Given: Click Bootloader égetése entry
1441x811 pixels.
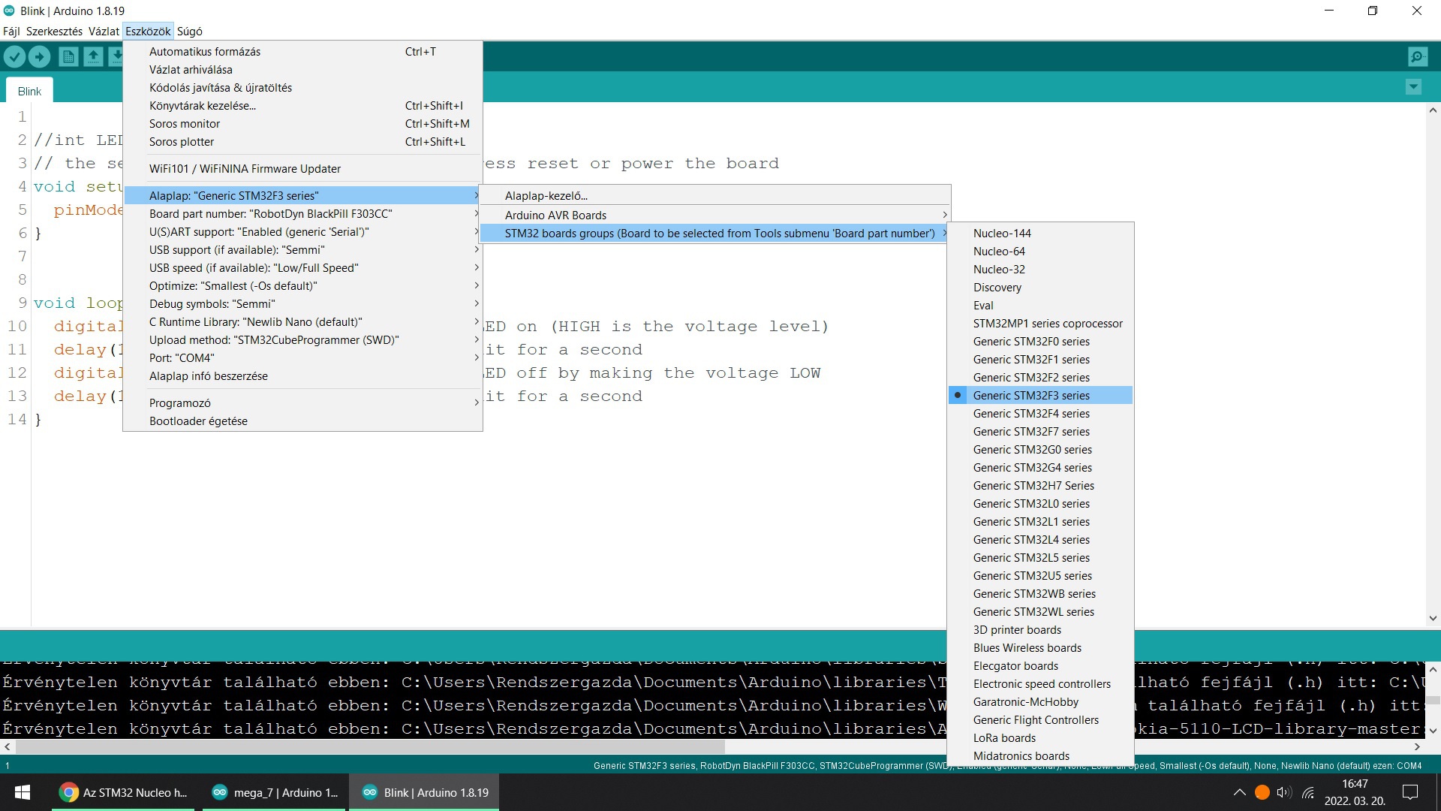Looking at the screenshot, I should coord(198,421).
